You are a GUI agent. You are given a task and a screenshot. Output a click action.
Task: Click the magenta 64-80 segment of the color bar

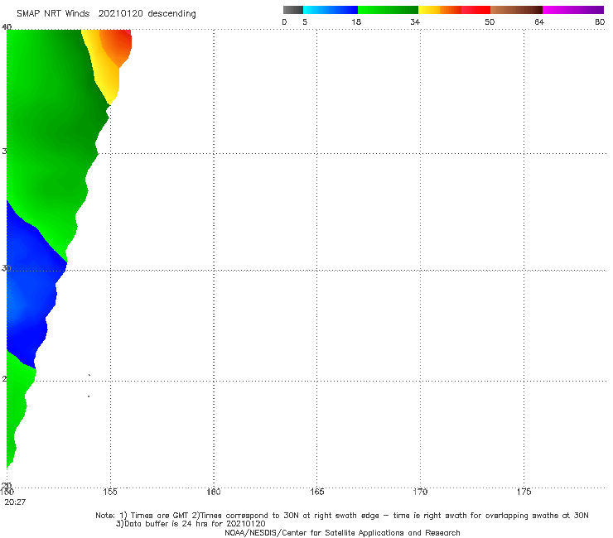click(x=573, y=10)
